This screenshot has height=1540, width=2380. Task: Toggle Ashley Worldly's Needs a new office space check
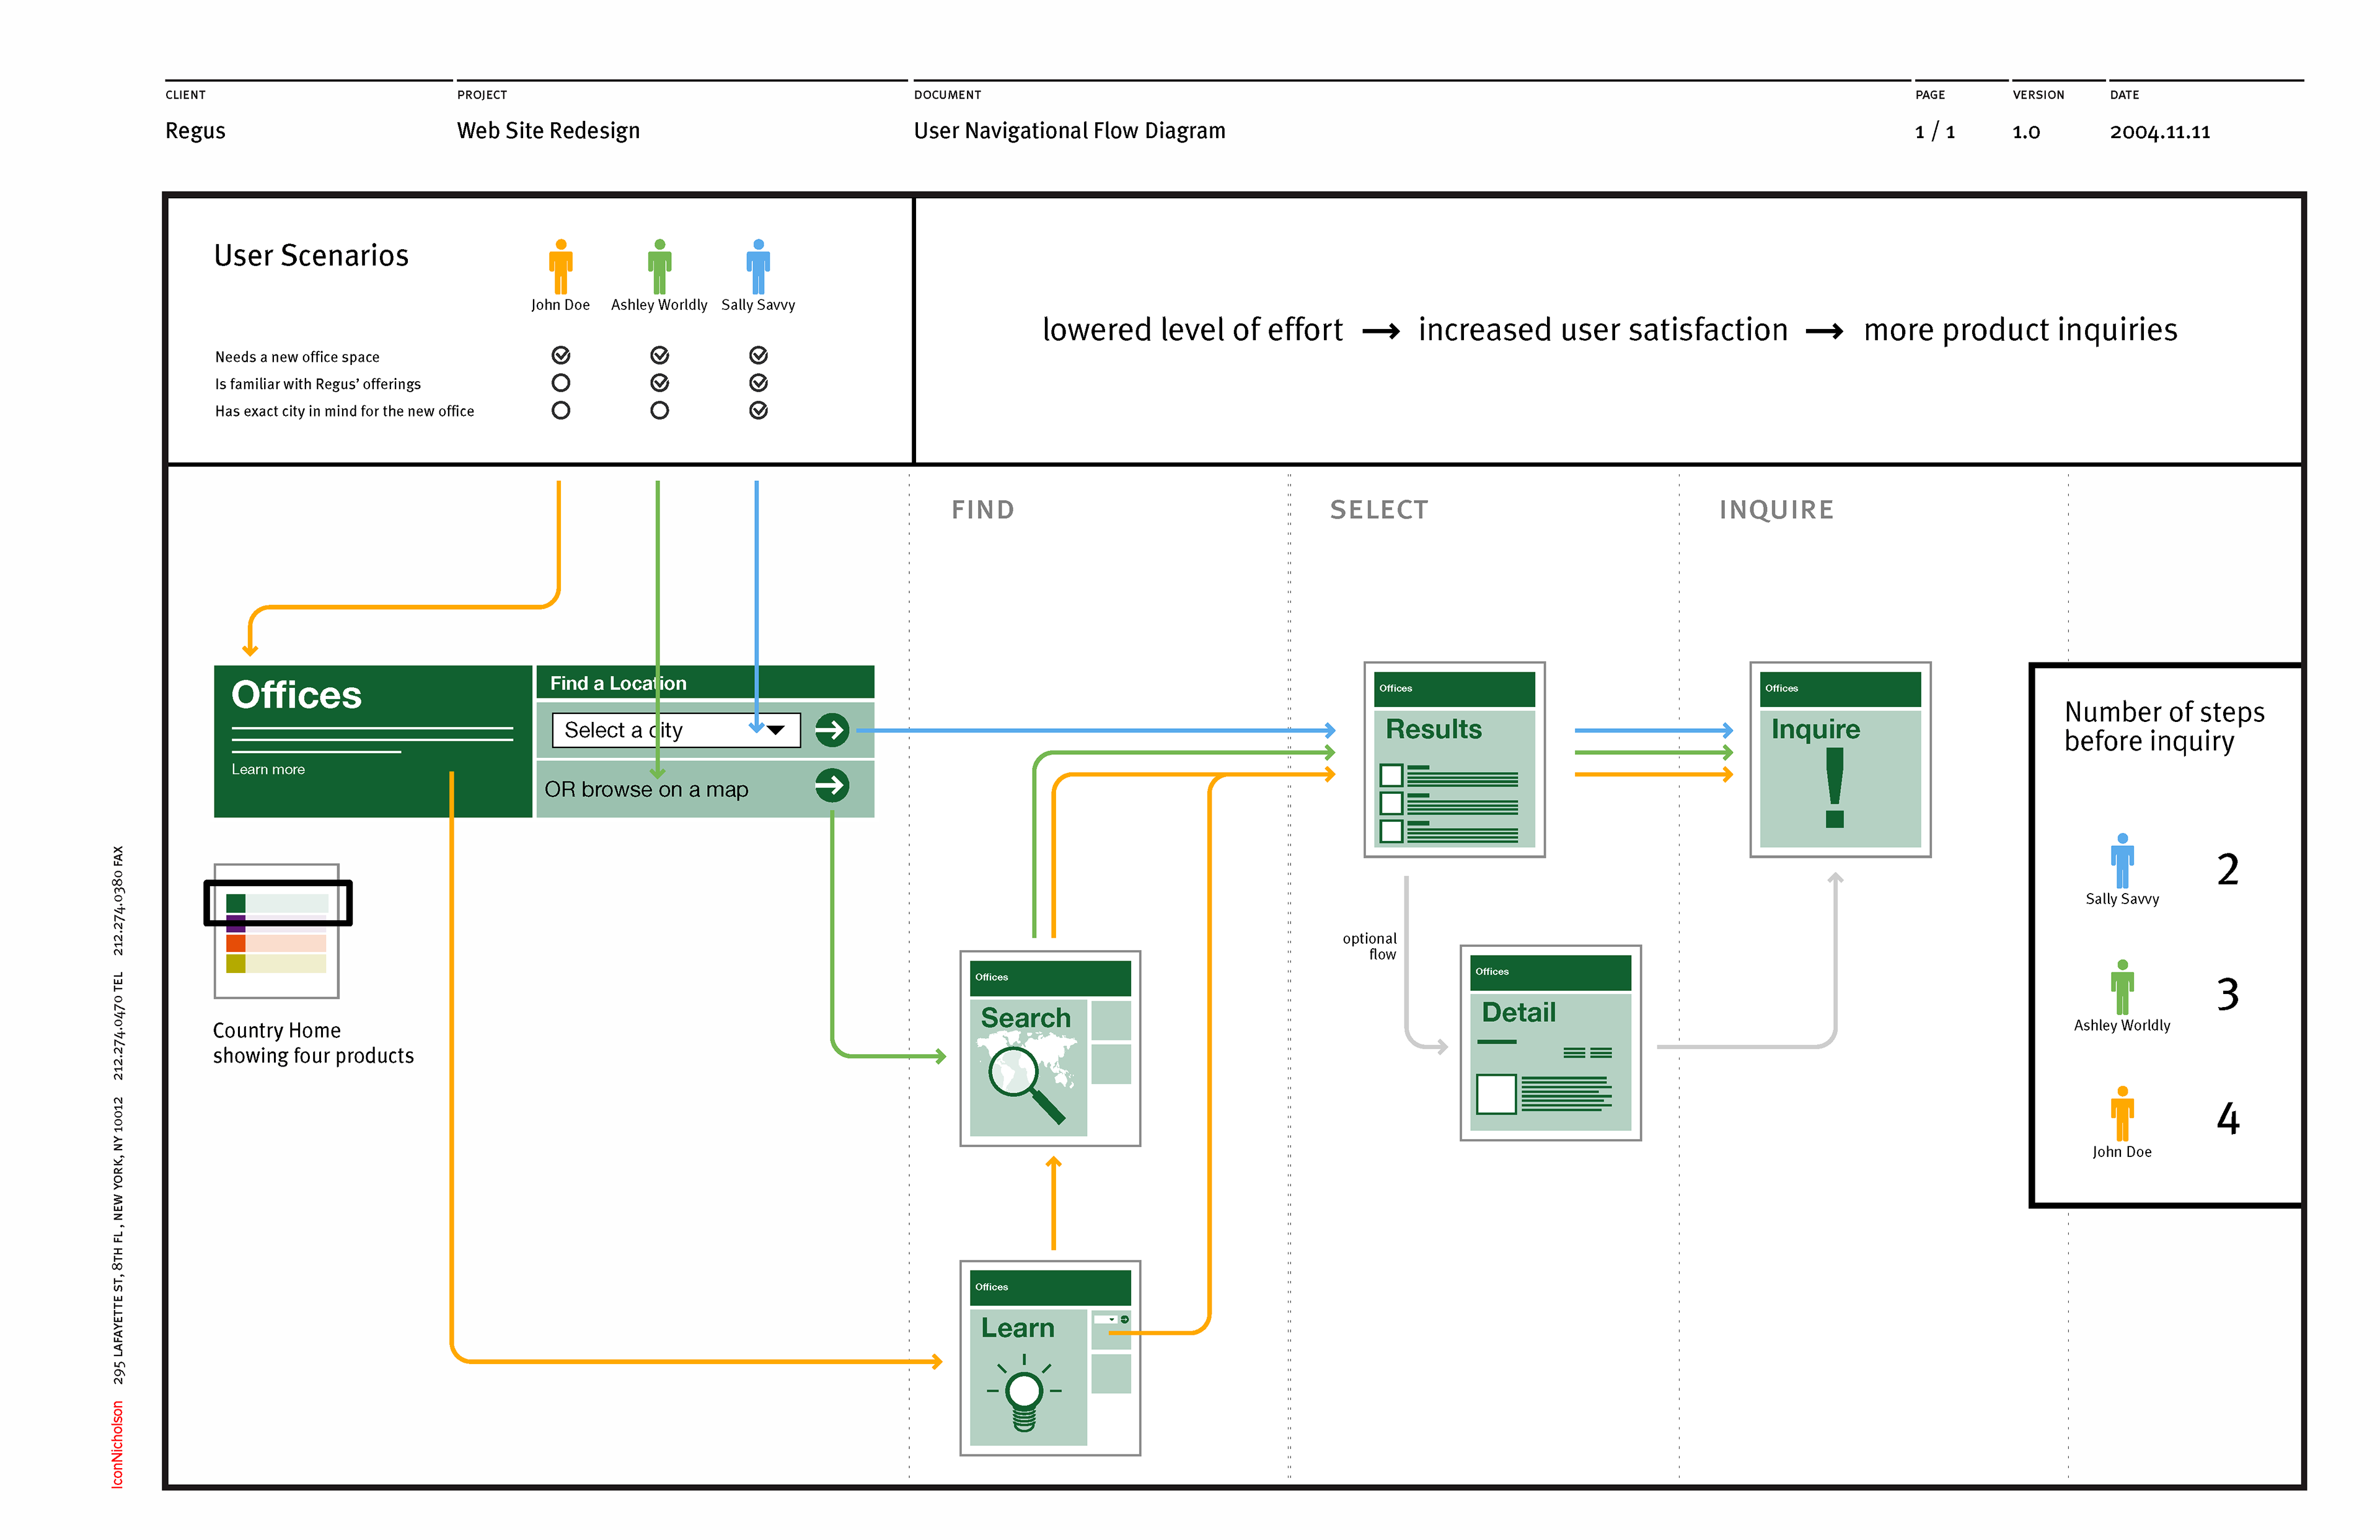659,355
